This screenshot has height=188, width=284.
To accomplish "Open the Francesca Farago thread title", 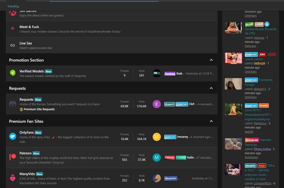I will click(259, 82).
